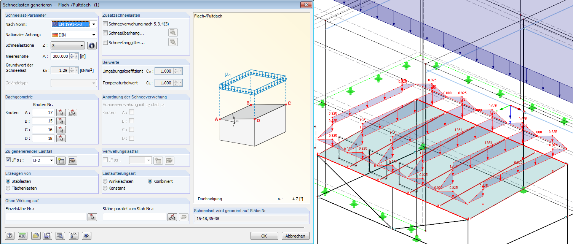Viewport: 573px width, 244px height.
Task: Save settings using floppy disk icon
Action: tap(48, 236)
